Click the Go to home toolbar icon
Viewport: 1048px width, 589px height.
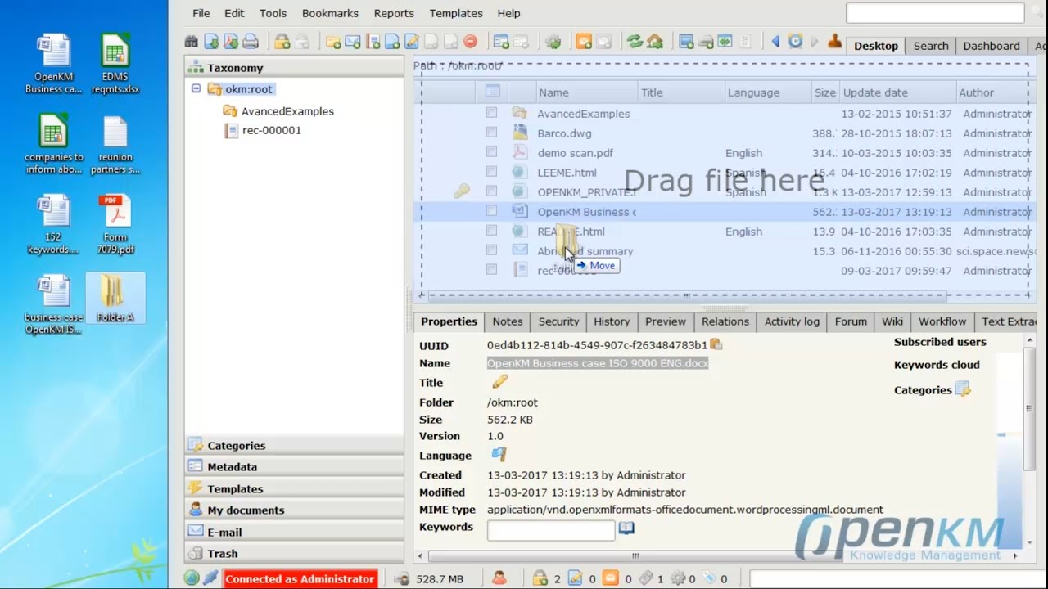(x=655, y=41)
